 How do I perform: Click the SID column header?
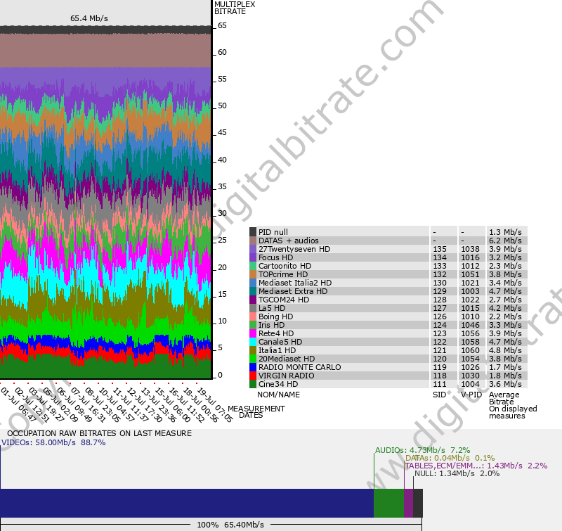[x=440, y=395]
